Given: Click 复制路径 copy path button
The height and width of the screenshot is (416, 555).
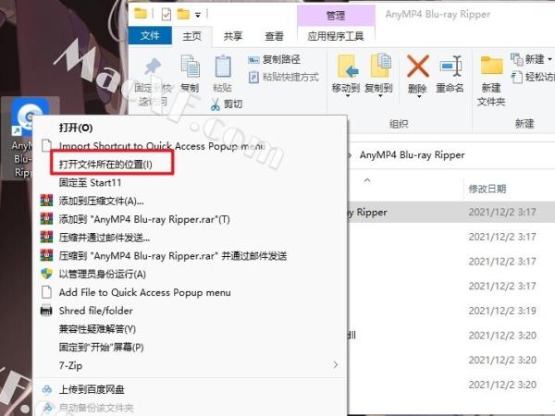Looking at the screenshot, I should [274, 59].
